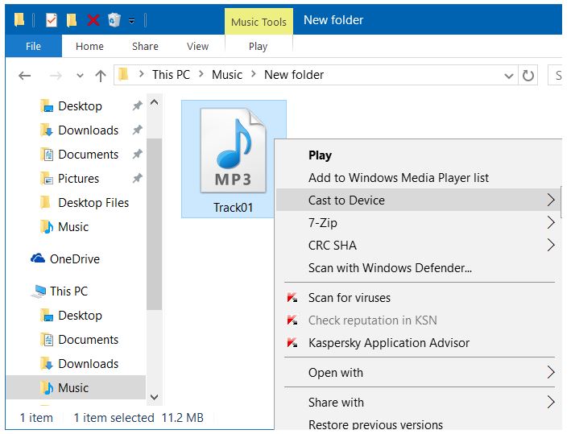Click New folder in the address breadcrumb
This screenshot has width=571, height=434.
coord(294,75)
